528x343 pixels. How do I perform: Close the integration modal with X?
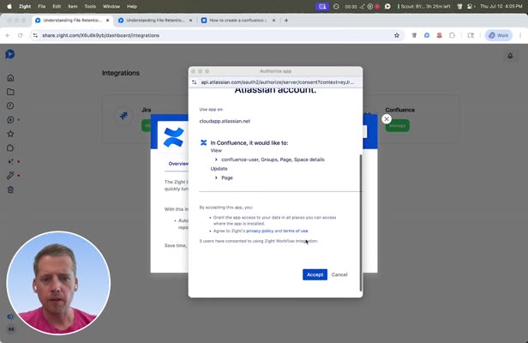pos(387,119)
